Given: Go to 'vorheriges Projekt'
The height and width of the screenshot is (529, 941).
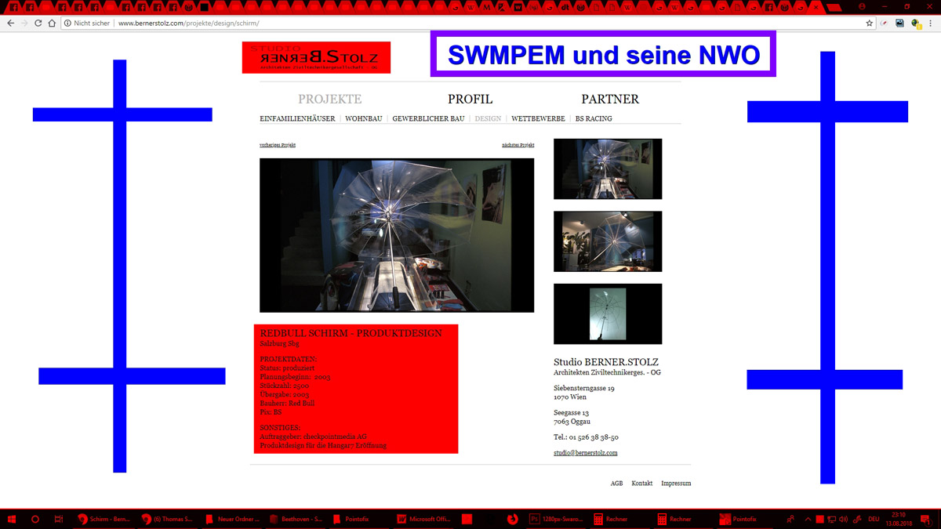Looking at the screenshot, I should point(278,145).
